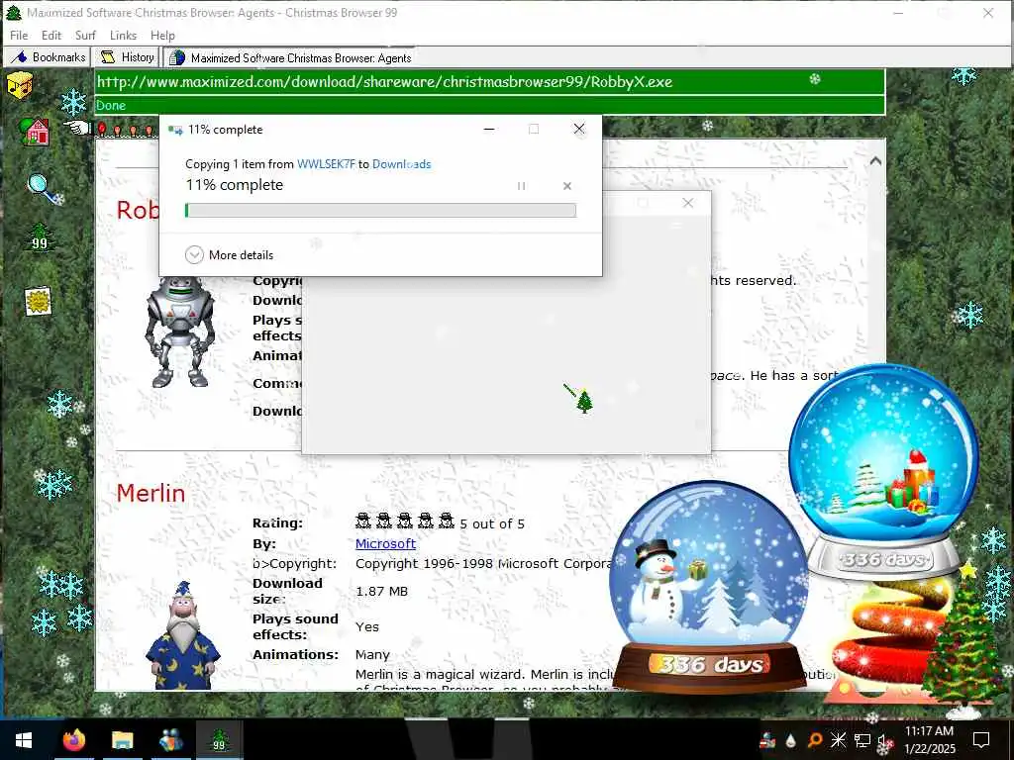Click the white asterisk tray icon
Viewport: 1014px width, 760px height.
click(838, 740)
